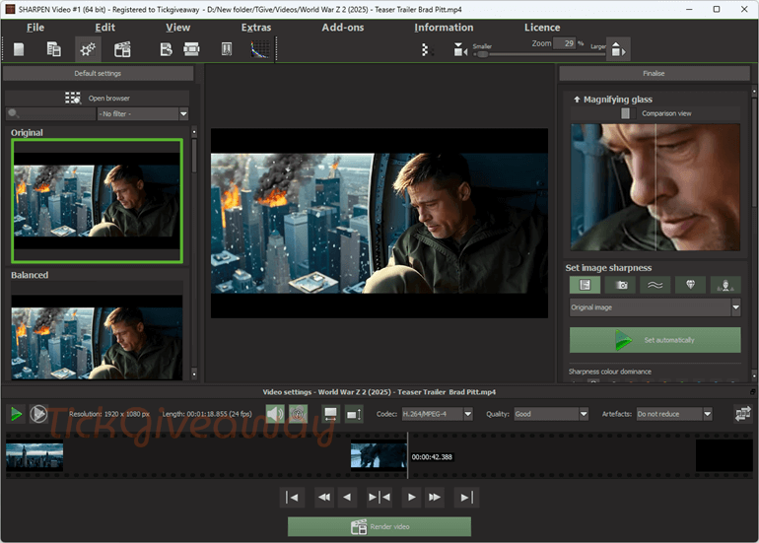The height and width of the screenshot is (543, 759).
Task: Click the zoom larger icon
Action: tap(618, 49)
